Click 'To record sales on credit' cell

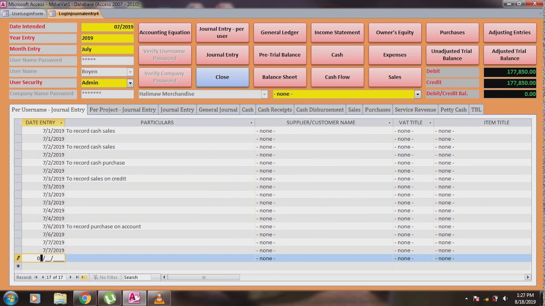160,179
